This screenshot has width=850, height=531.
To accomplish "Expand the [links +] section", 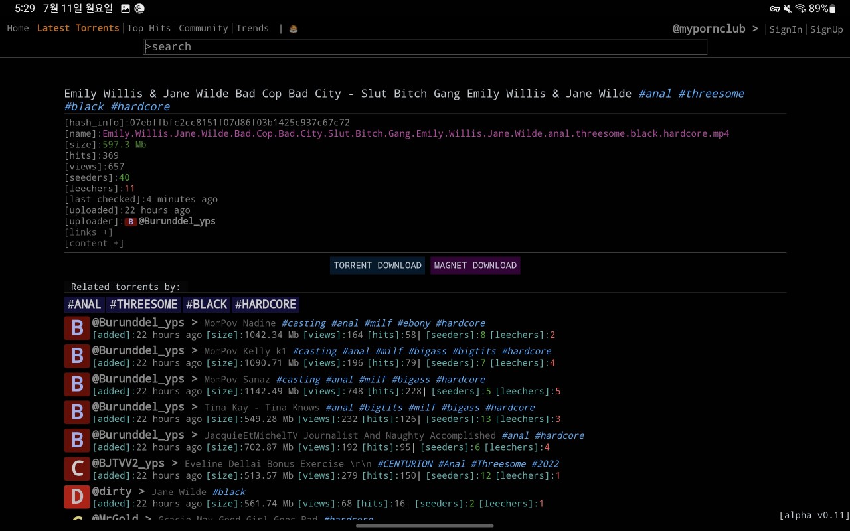I will pos(88,232).
